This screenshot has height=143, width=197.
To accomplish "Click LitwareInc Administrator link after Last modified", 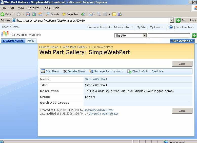I will coord(103,114).
